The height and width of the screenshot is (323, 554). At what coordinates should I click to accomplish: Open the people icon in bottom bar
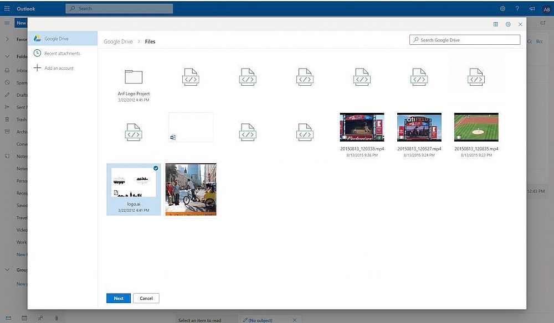tap(40, 318)
